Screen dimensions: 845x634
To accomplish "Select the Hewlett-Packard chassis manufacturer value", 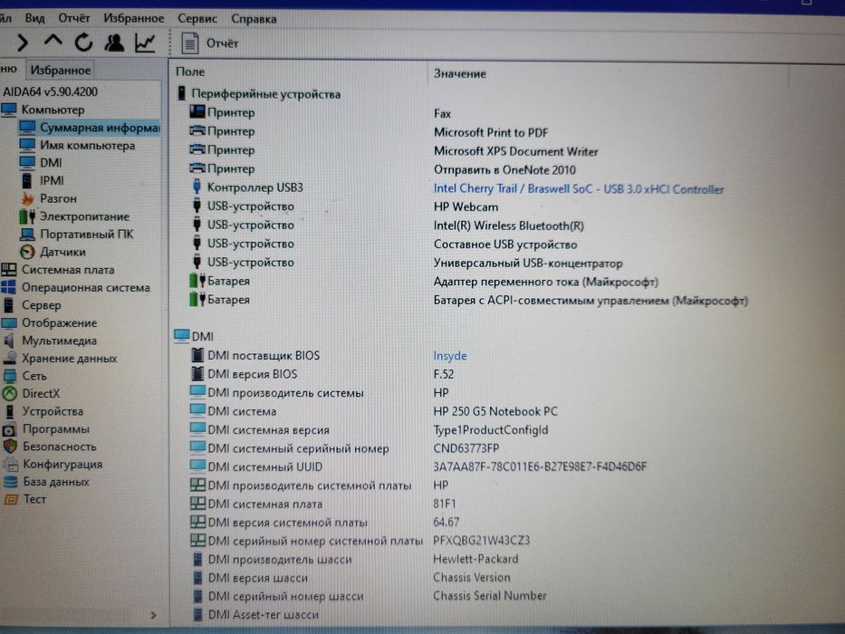I will [x=475, y=559].
